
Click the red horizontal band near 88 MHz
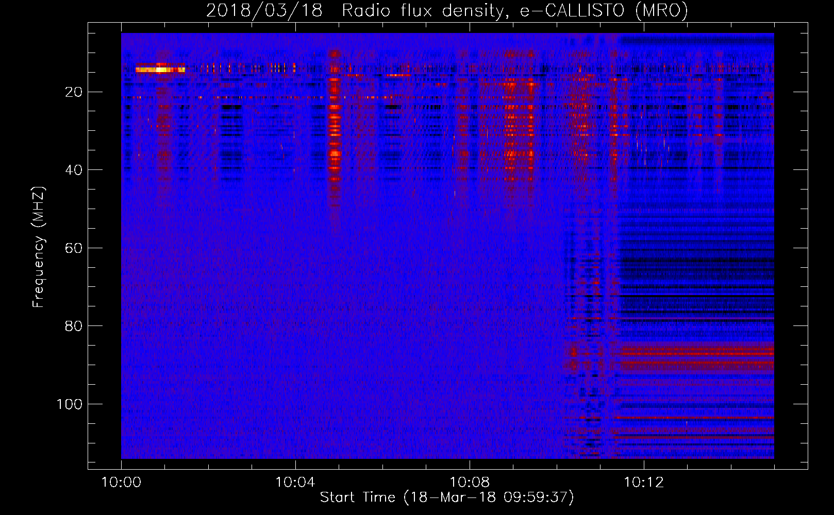coord(697,358)
